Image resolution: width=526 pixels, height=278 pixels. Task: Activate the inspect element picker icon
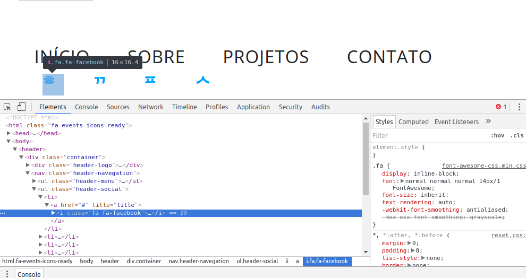pyautogui.click(x=7, y=107)
